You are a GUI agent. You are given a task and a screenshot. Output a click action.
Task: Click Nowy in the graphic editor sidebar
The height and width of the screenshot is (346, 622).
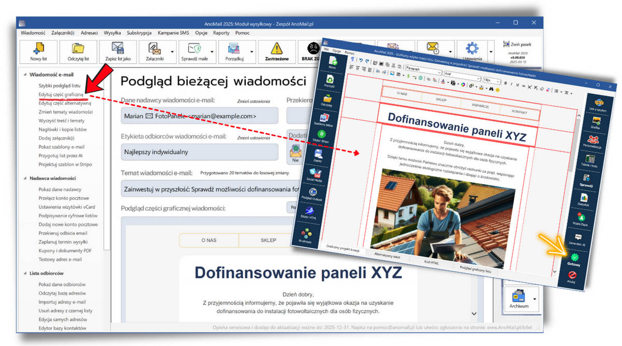coord(332,63)
